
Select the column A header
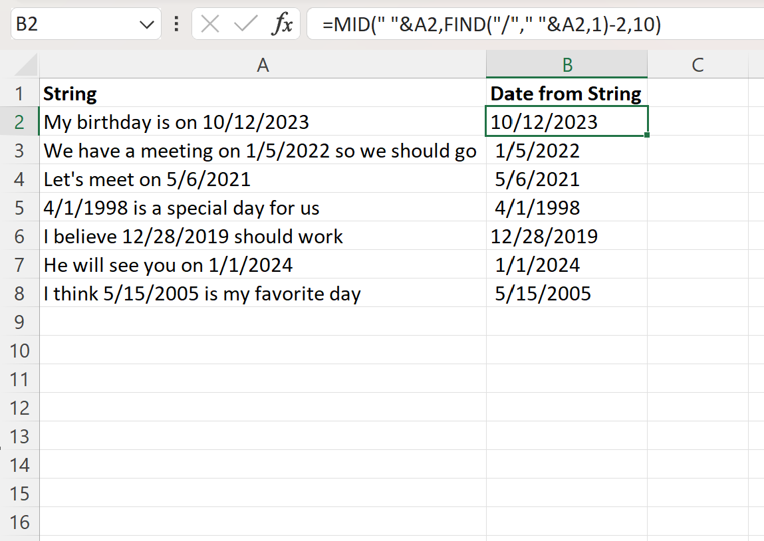263,64
